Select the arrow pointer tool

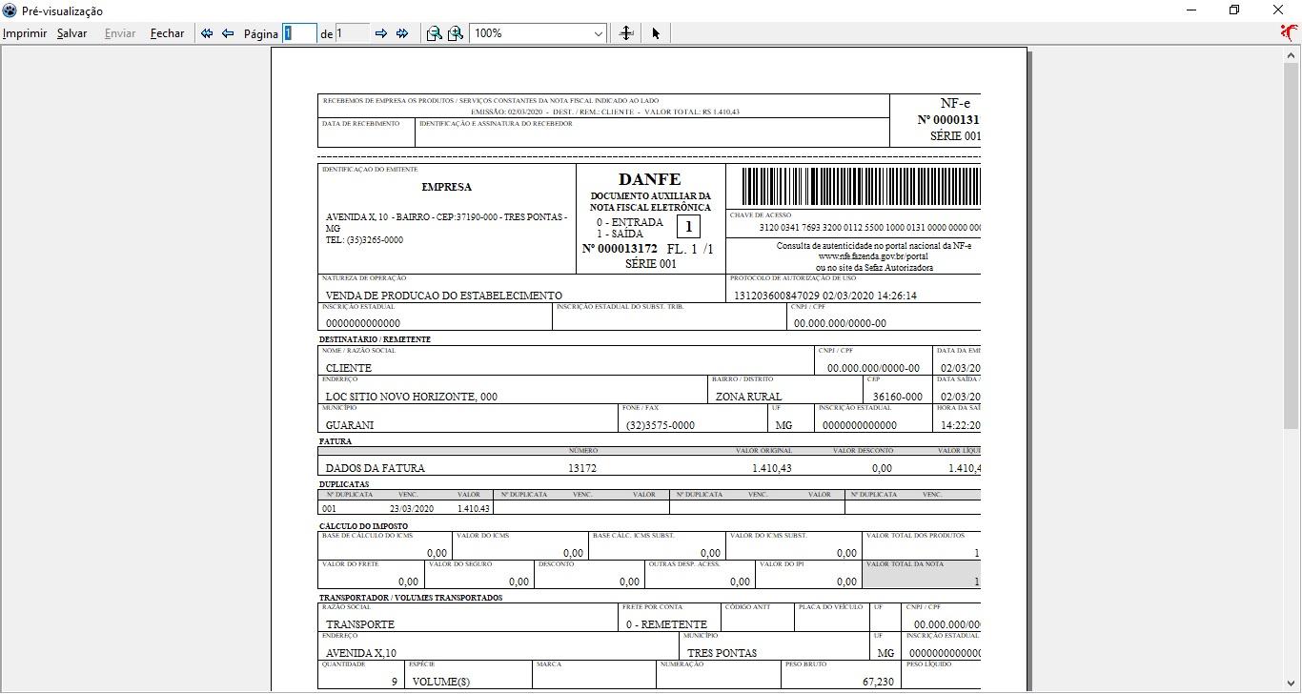pos(656,33)
